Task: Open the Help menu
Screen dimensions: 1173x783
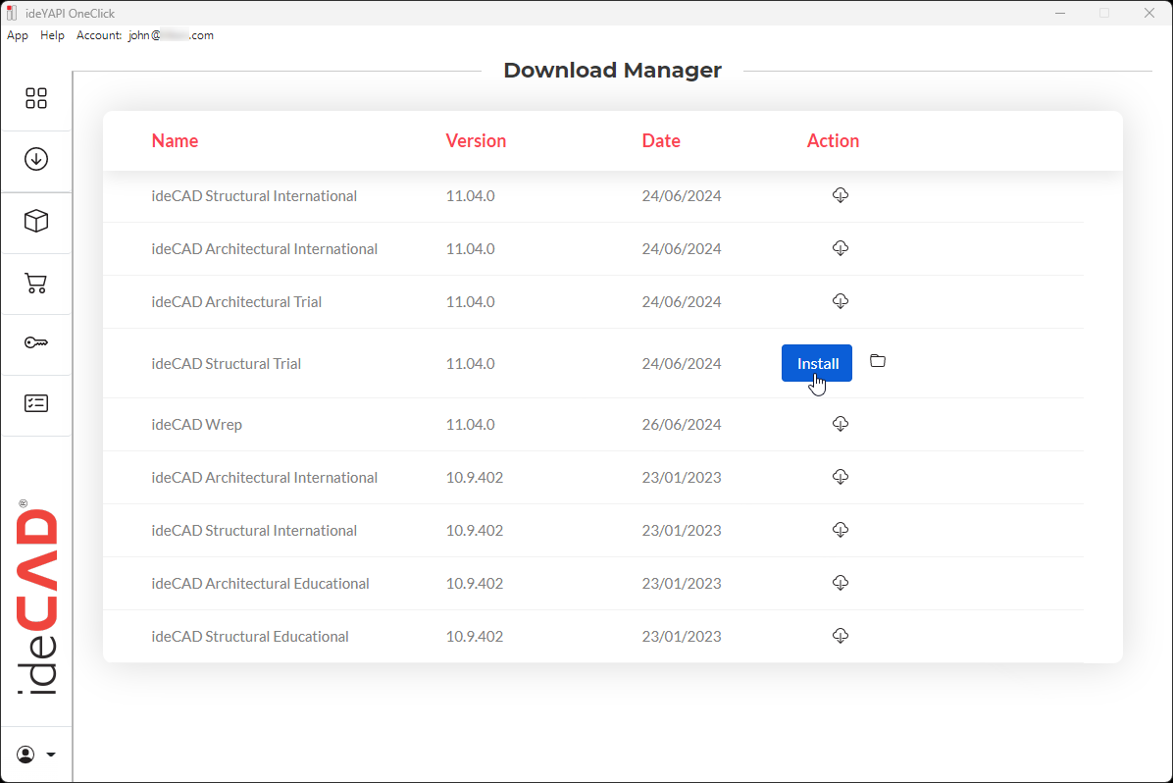Action: tap(52, 35)
